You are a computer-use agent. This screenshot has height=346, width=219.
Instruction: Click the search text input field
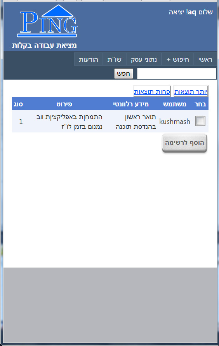(x=177, y=73)
